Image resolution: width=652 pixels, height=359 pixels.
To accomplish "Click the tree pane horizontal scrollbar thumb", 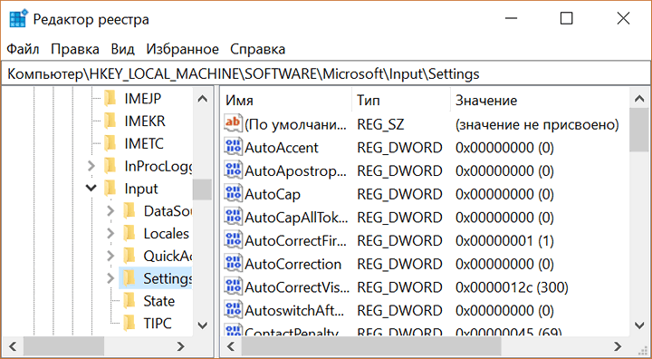I will click(63, 346).
